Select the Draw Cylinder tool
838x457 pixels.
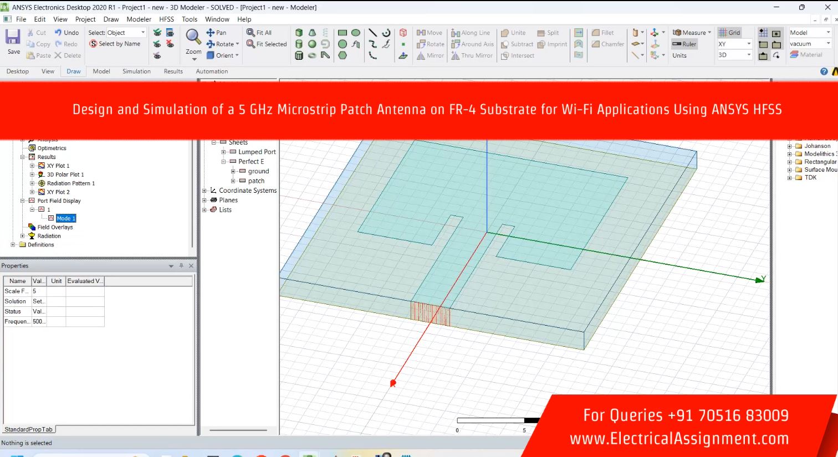tap(299, 44)
